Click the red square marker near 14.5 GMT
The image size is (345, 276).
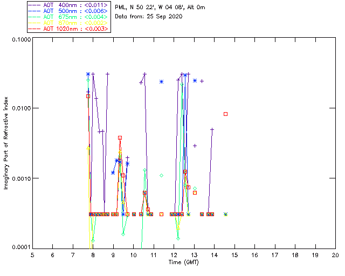coord(226,114)
